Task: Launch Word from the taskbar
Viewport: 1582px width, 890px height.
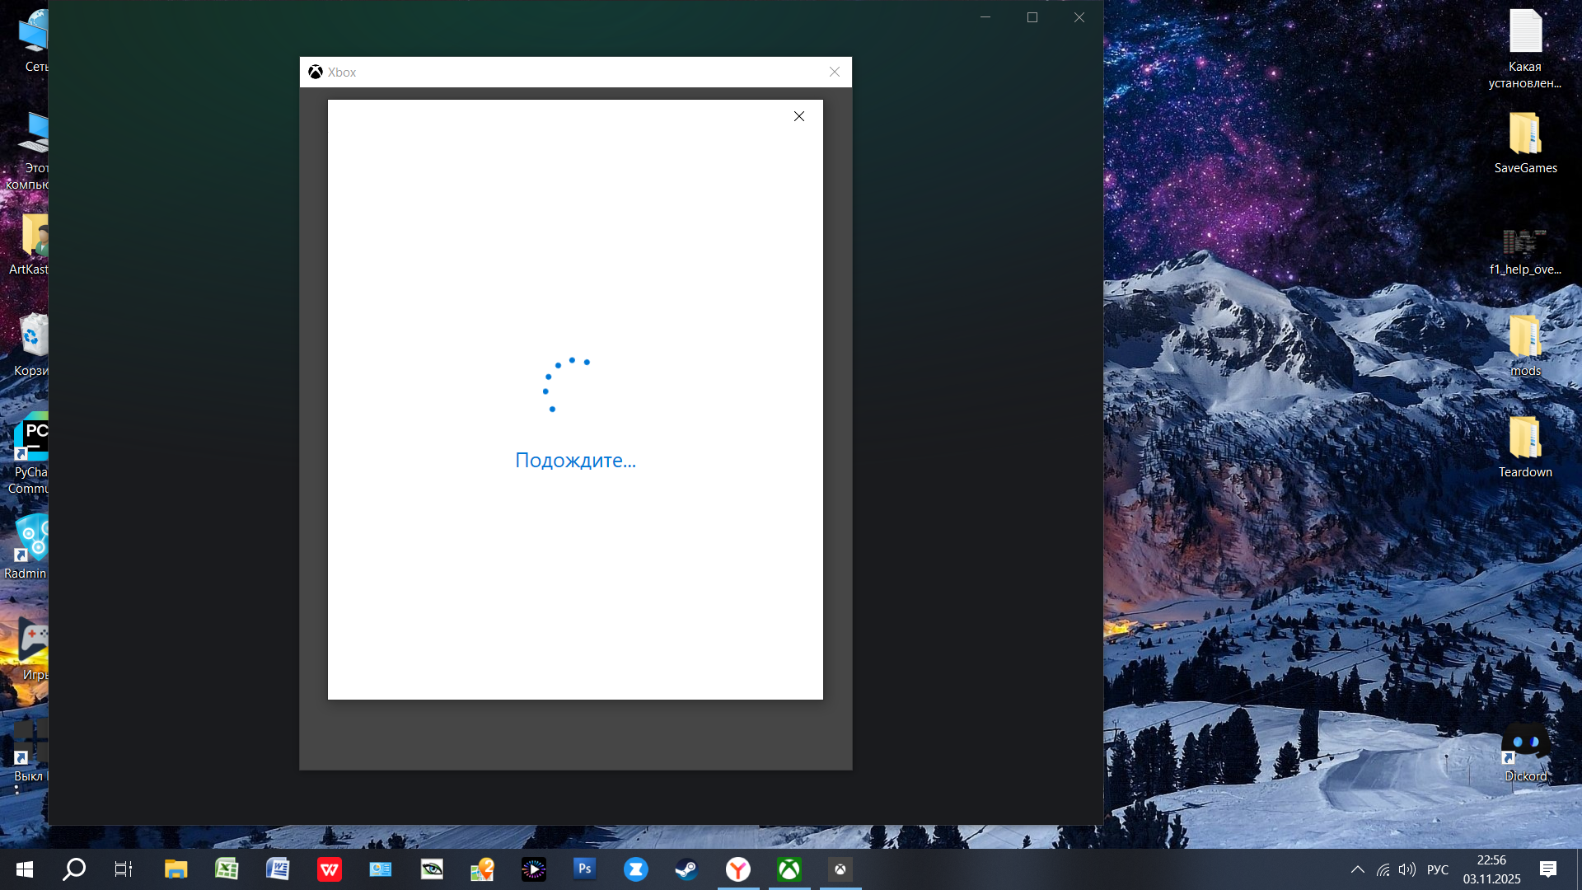Action: pyautogui.click(x=278, y=869)
